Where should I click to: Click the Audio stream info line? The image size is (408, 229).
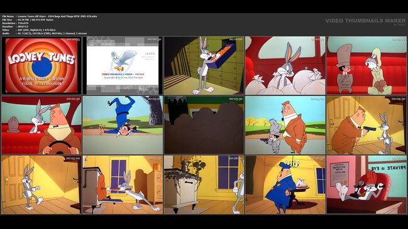[45, 33]
